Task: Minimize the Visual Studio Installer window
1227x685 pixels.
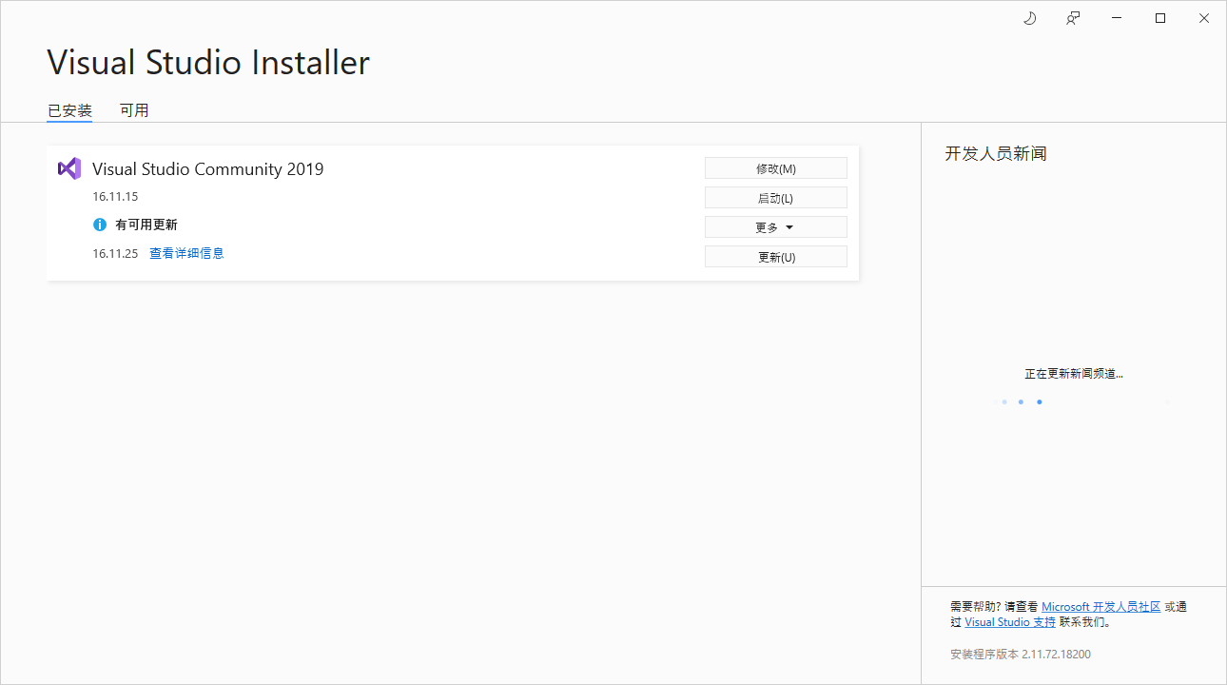Action: [1117, 18]
